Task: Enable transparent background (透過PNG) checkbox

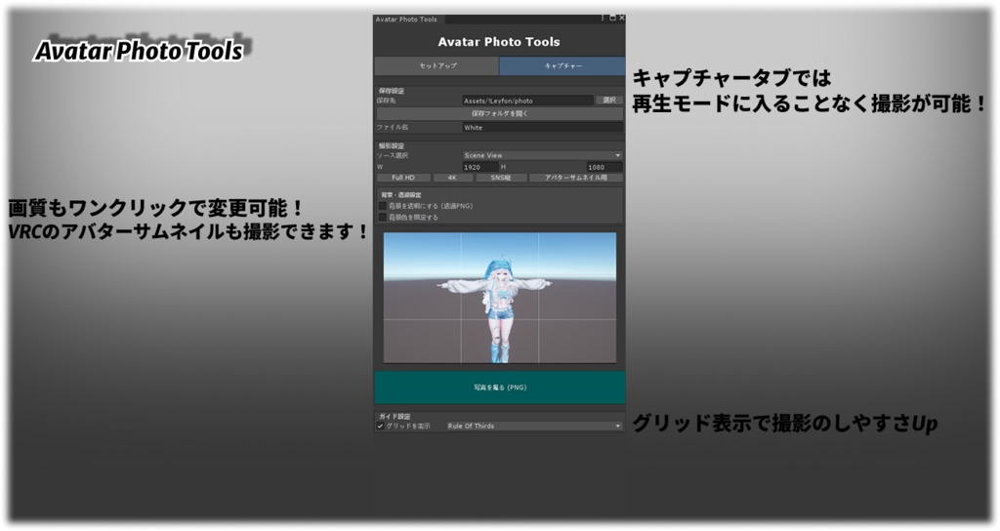Action: pyautogui.click(x=383, y=206)
